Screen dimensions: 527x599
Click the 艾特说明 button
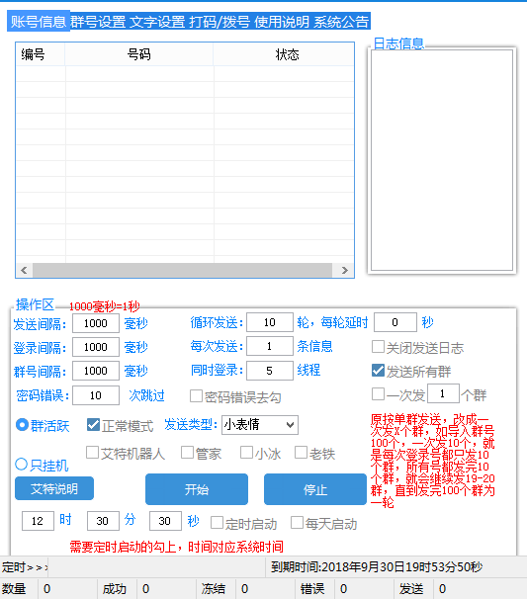pos(54,488)
